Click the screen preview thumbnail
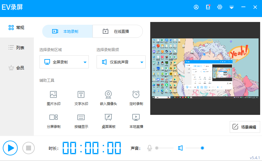Image resolution: width=262 pixels, height=161 pixels. point(205,68)
